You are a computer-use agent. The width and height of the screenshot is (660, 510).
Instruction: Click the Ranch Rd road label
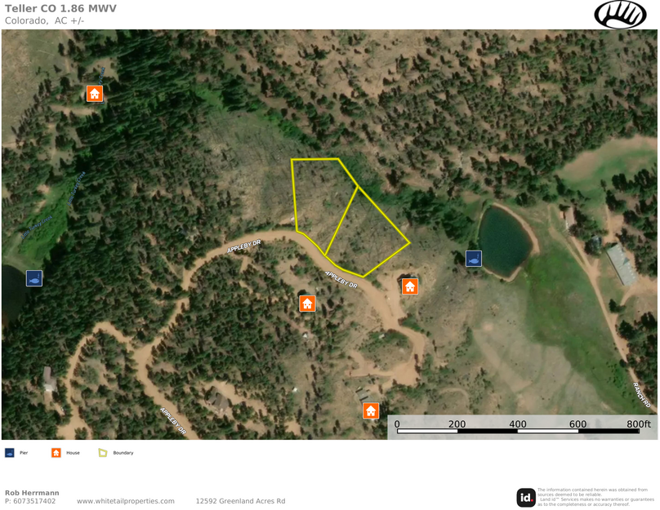642,395
